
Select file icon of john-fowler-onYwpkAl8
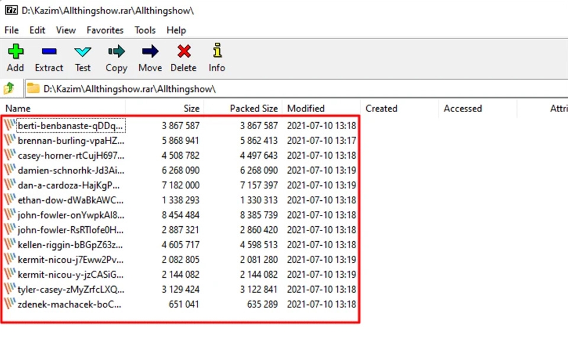pos(10,214)
